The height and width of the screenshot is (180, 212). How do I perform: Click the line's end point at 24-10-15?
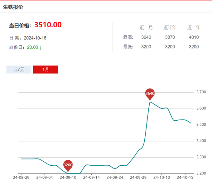point(190,123)
